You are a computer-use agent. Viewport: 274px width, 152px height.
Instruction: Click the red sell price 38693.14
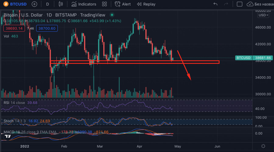pyautogui.click(x=14, y=28)
